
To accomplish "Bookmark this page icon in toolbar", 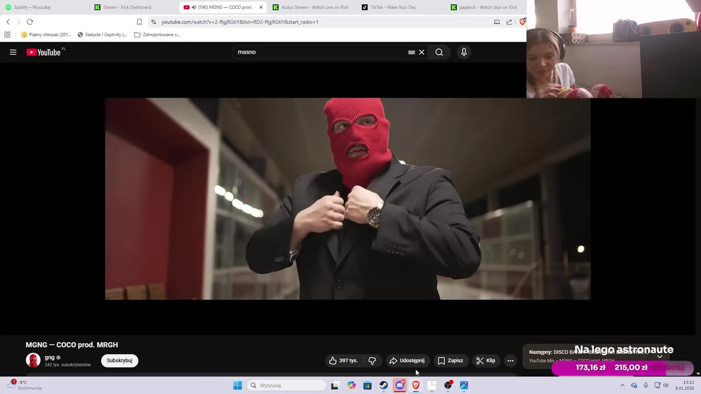I will pos(139,22).
